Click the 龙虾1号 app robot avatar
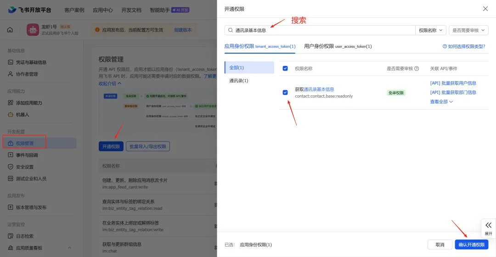Viewport: 496px width, 257px height. pyautogui.click(x=33, y=30)
